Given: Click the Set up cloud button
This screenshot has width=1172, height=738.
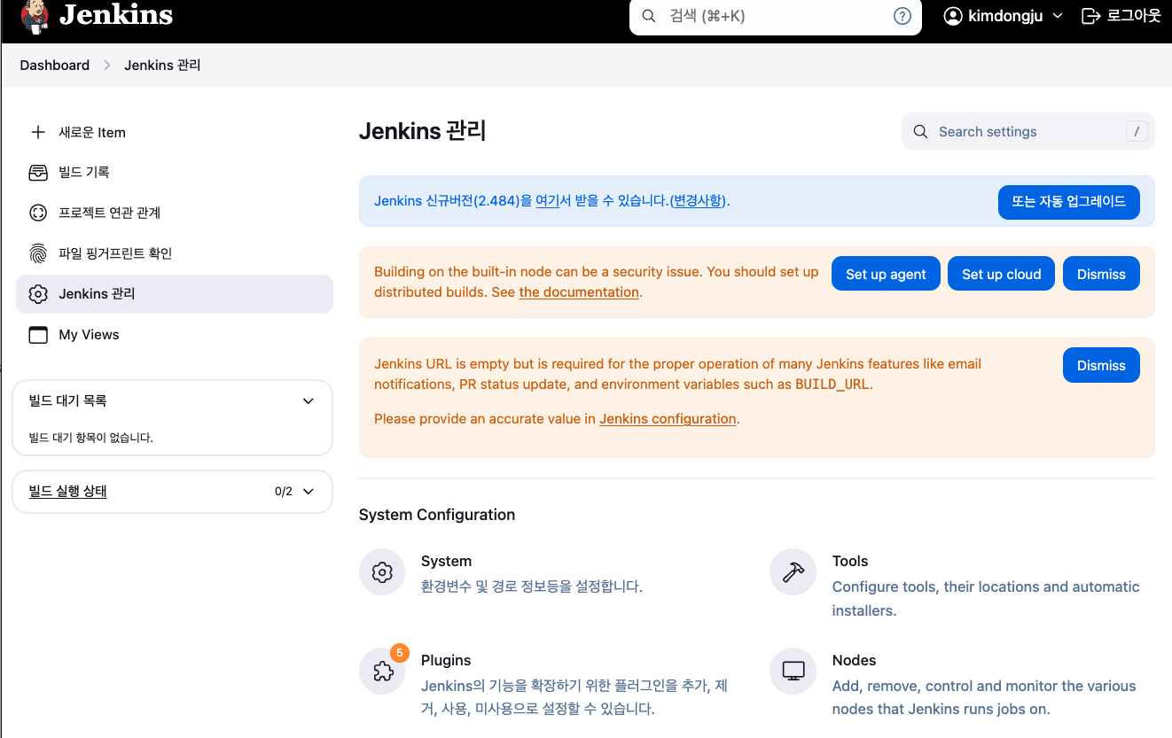Looking at the screenshot, I should tap(1002, 274).
